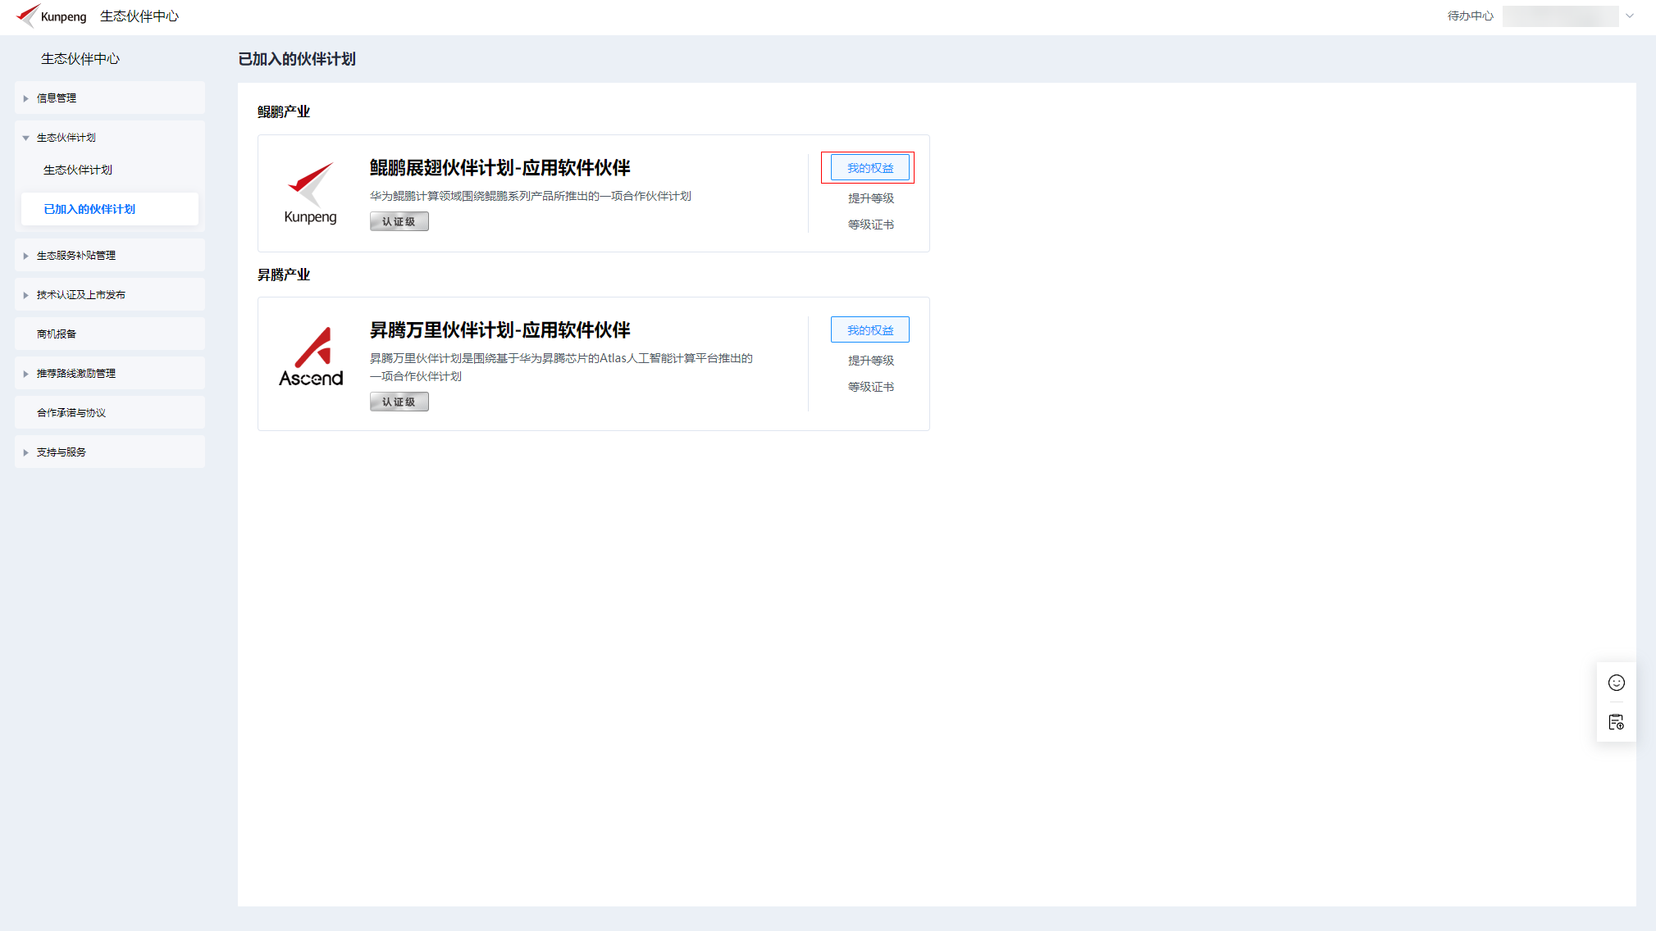Click the Ascend plan logo thumbnail

[x=311, y=357]
